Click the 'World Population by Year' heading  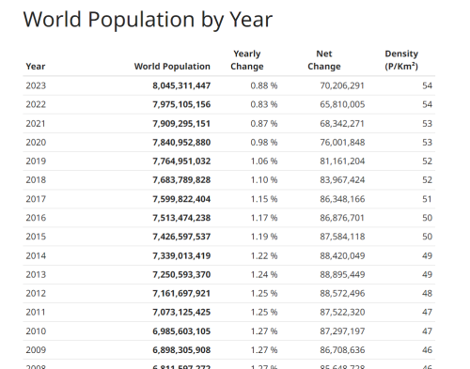148,20
